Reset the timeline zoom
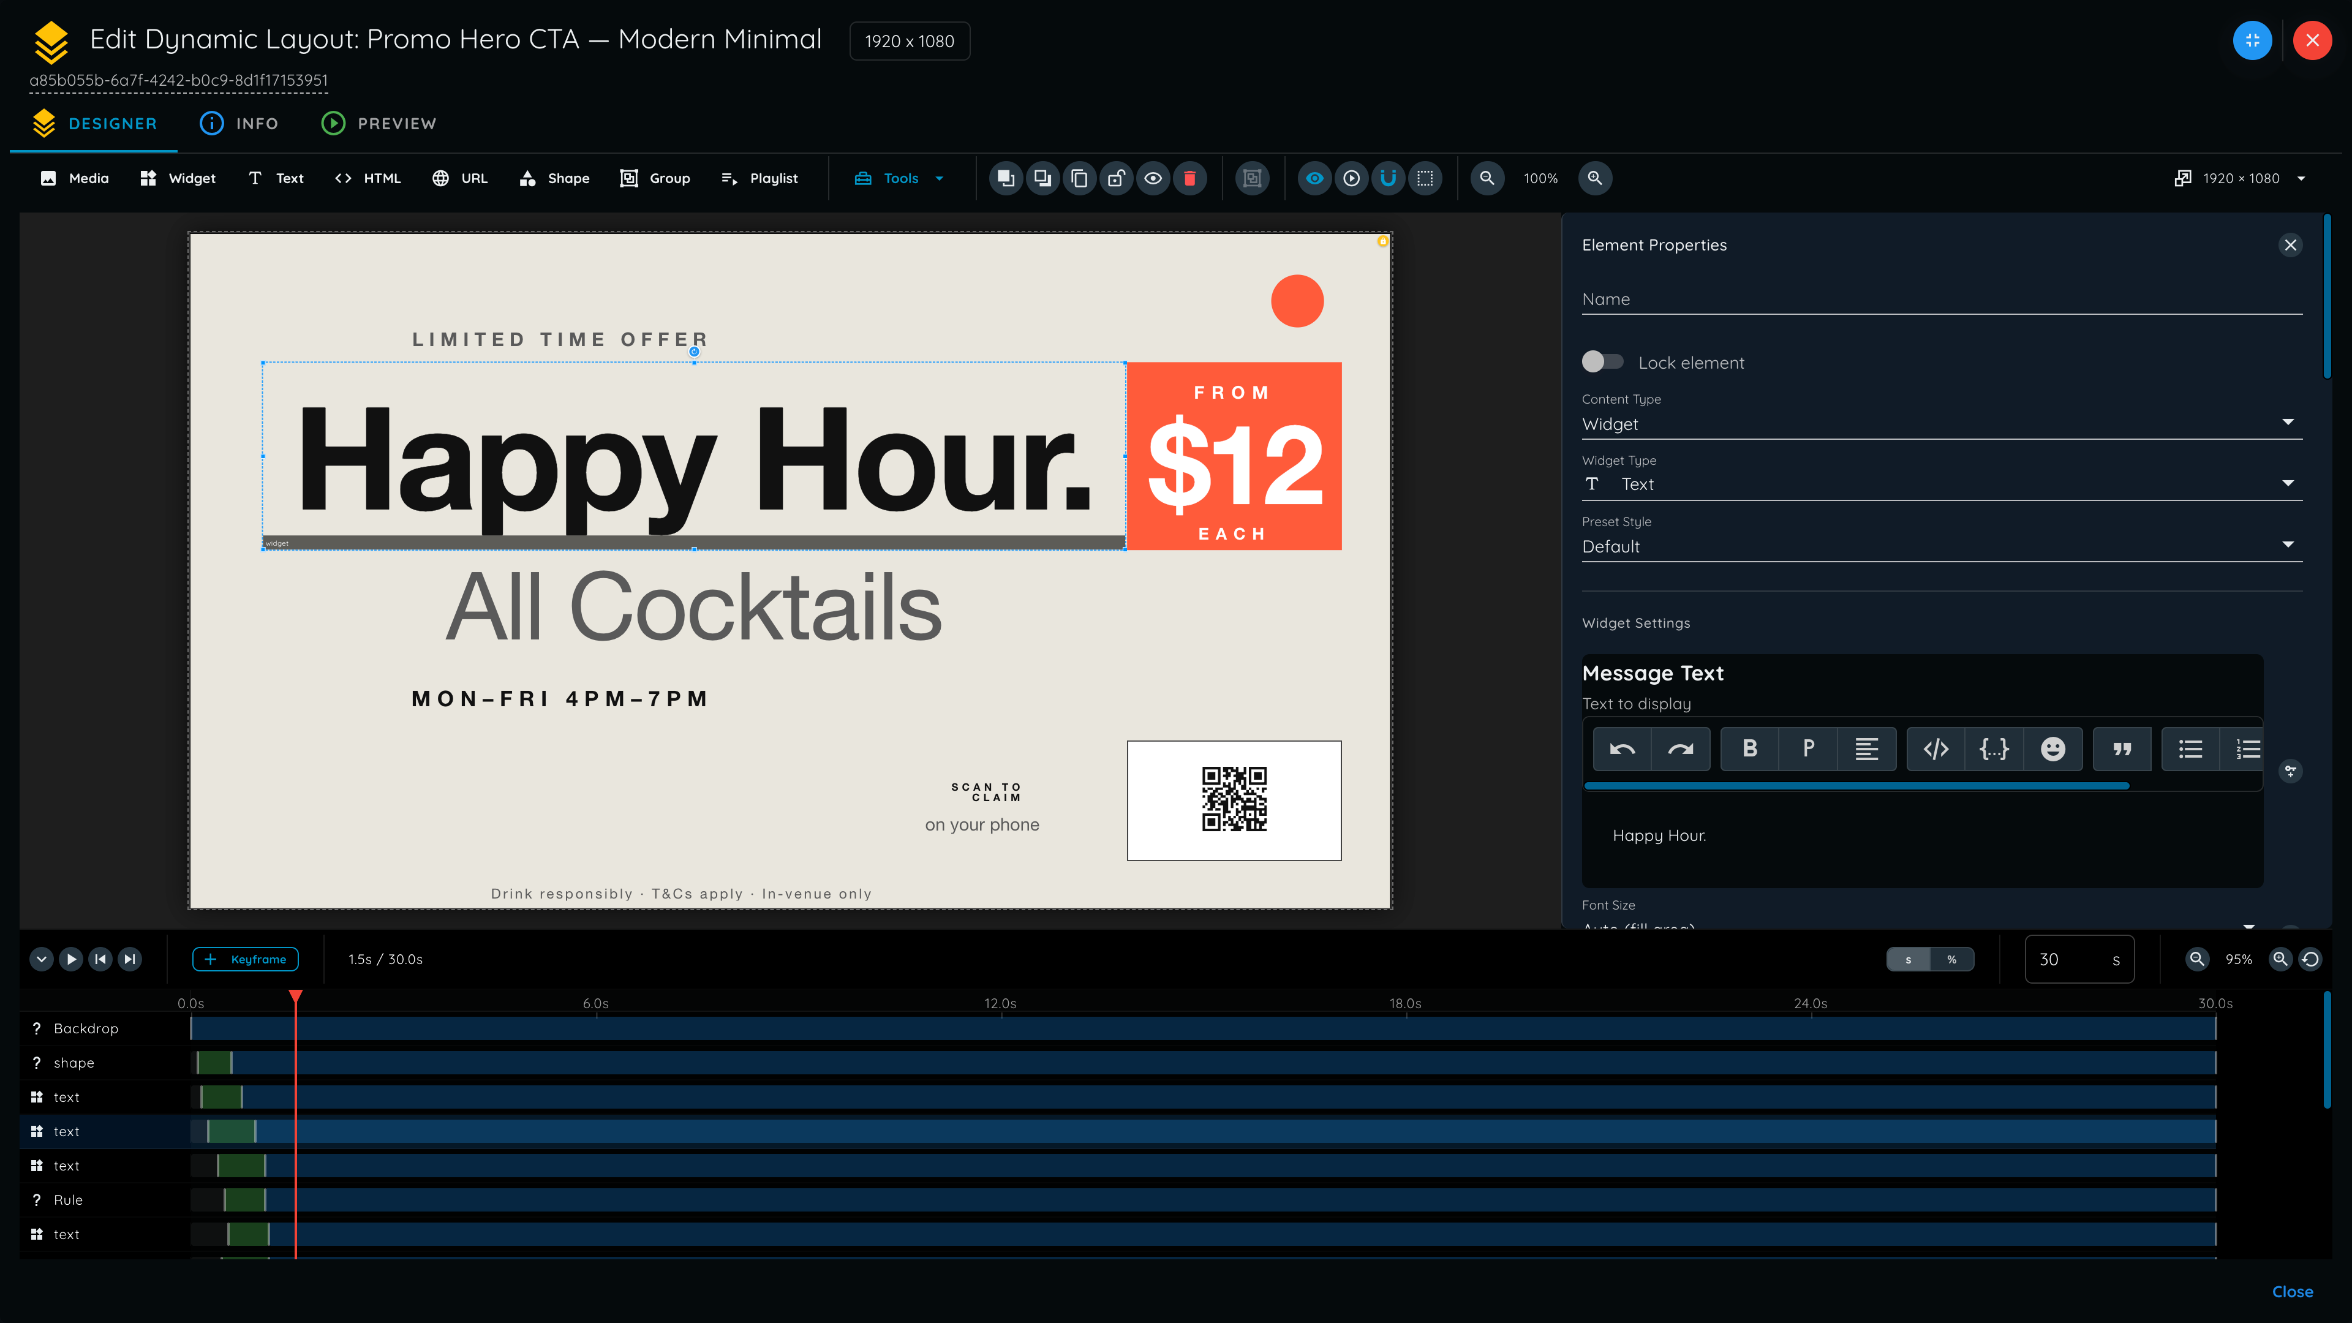2352x1323 pixels. point(2311,960)
